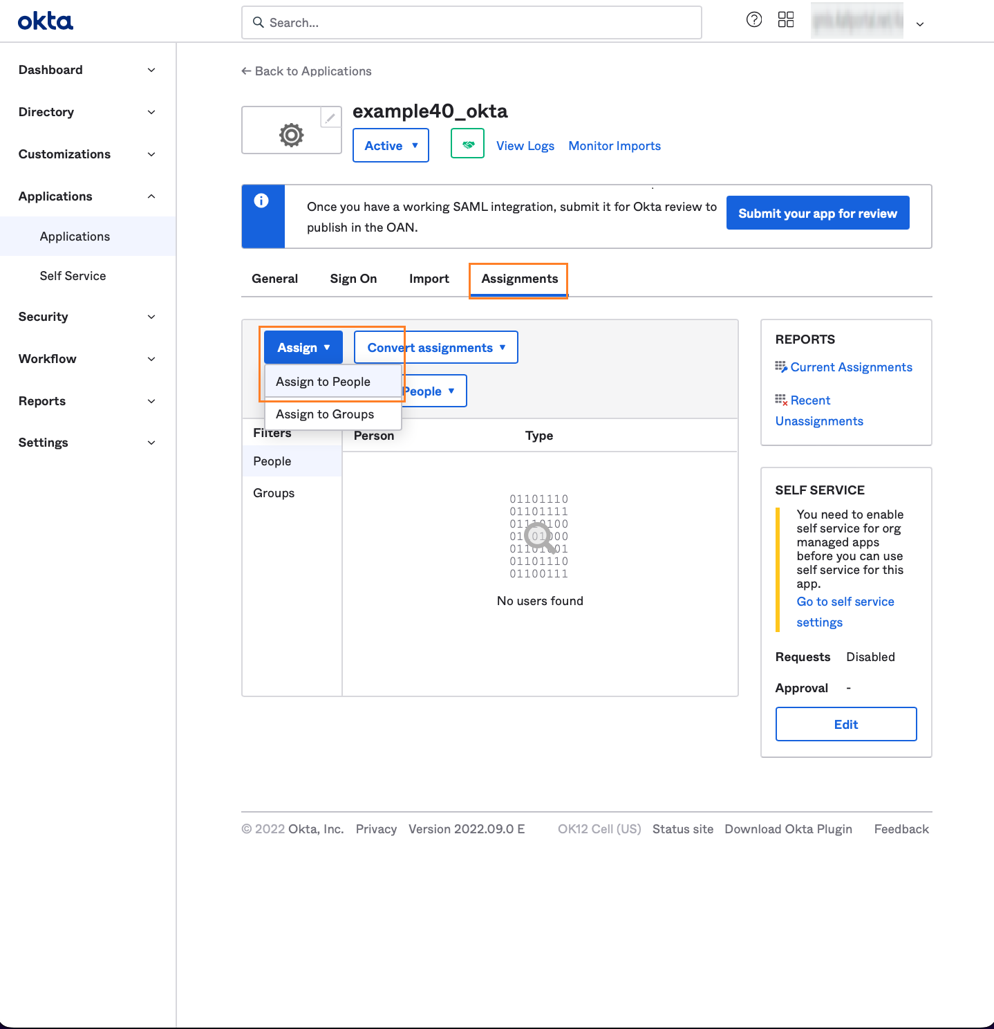
Task: Click the Okta, Inc. footer link
Action: click(316, 829)
